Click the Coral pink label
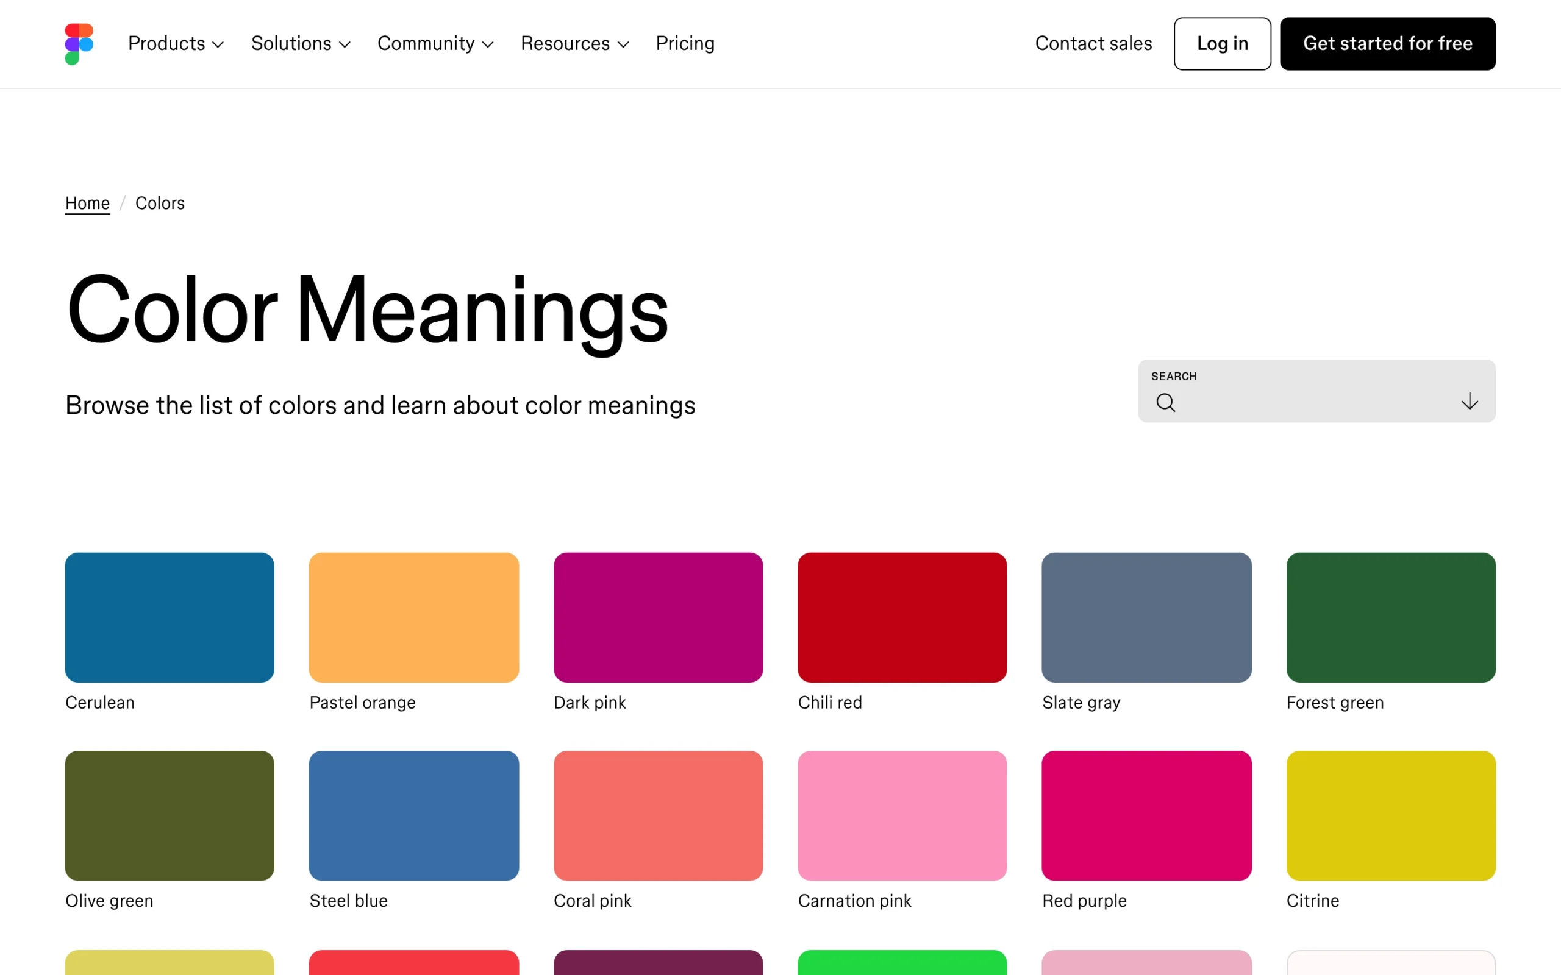Viewport: 1561px width, 975px height. click(592, 901)
